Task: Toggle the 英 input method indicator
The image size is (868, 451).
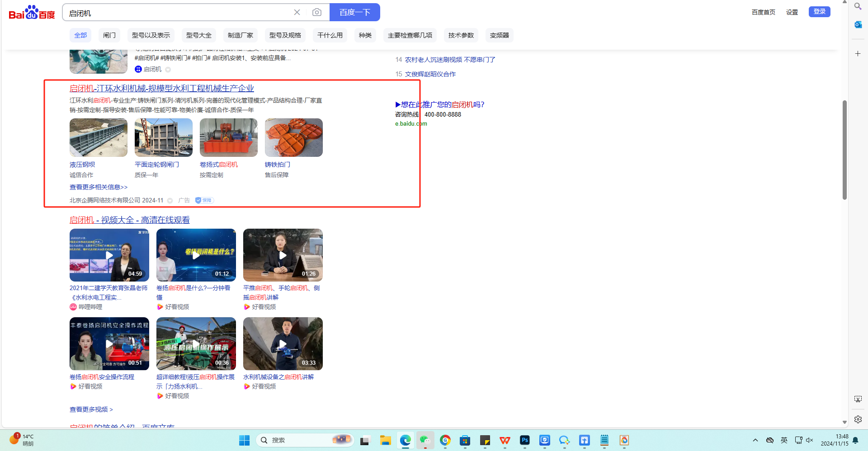Action: 784,440
